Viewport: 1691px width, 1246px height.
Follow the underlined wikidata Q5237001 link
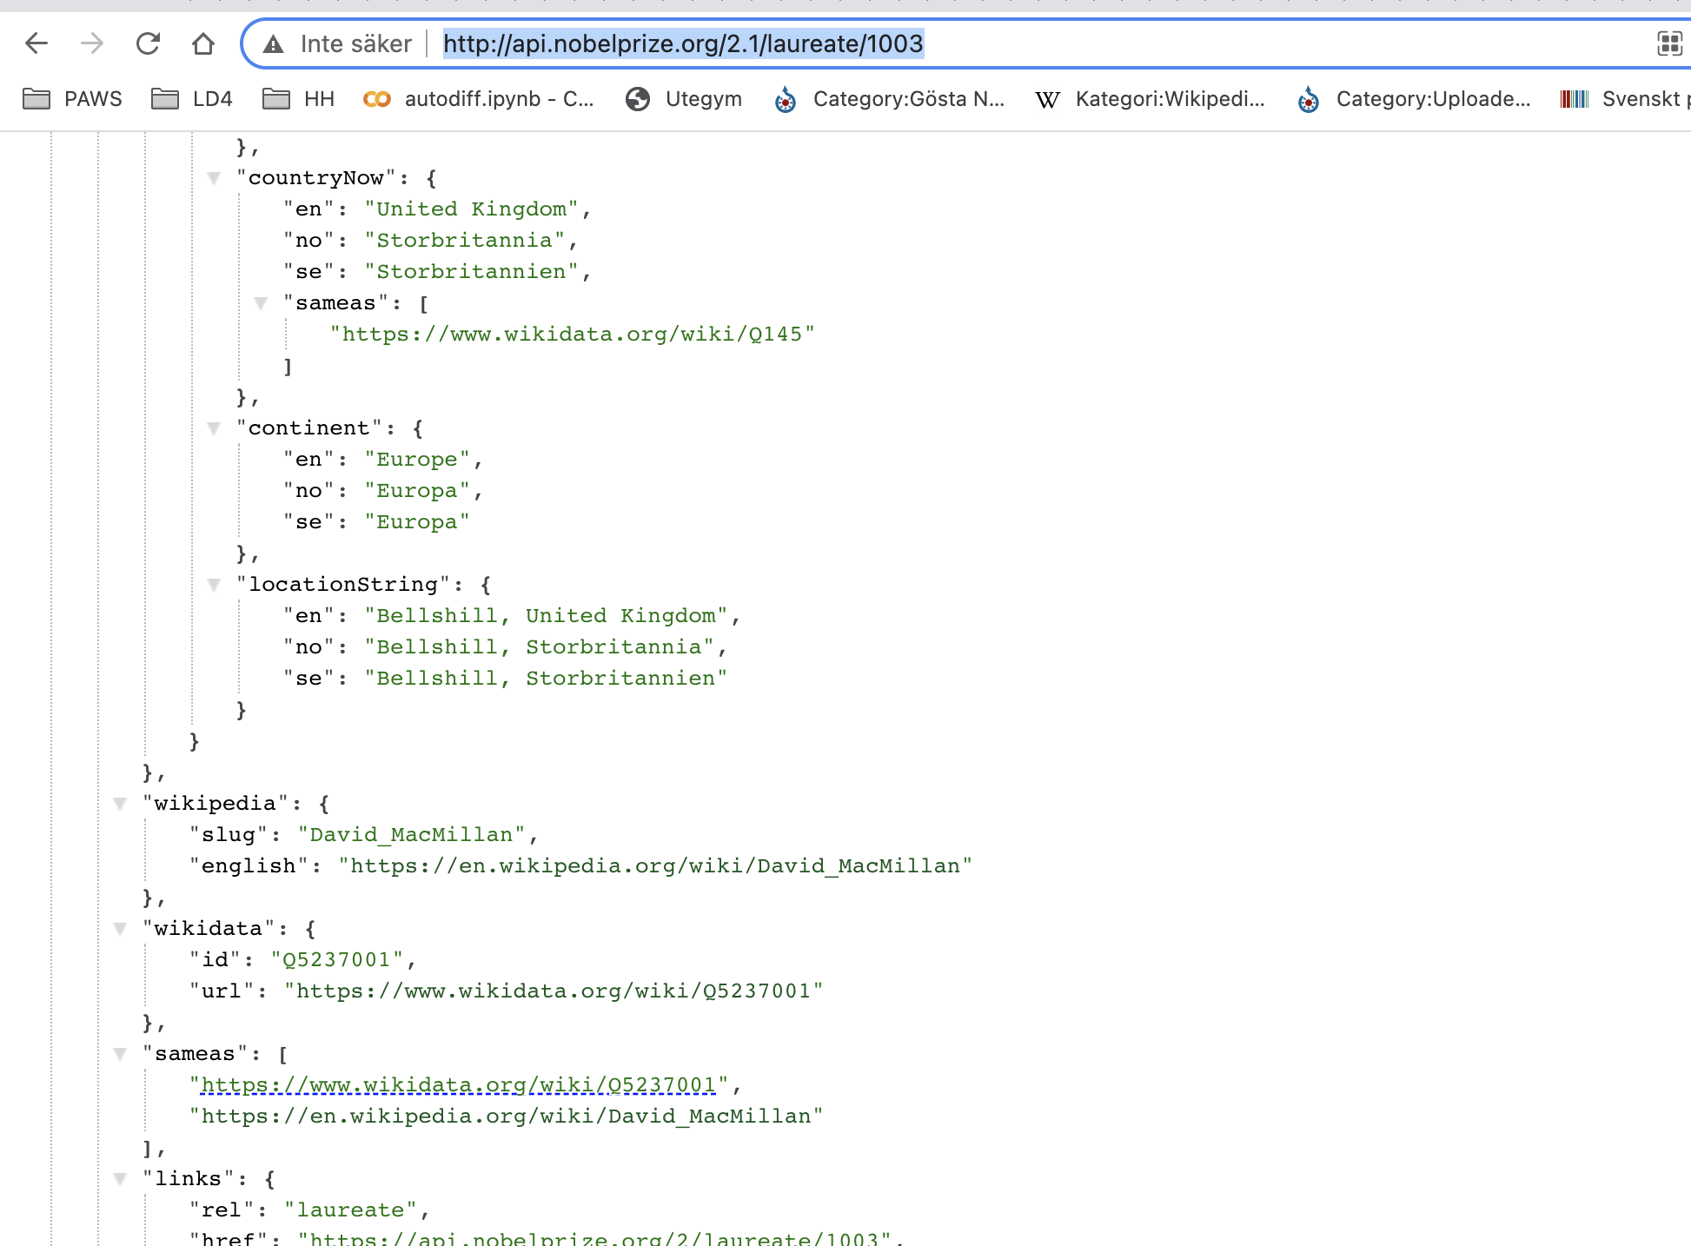458,1085
